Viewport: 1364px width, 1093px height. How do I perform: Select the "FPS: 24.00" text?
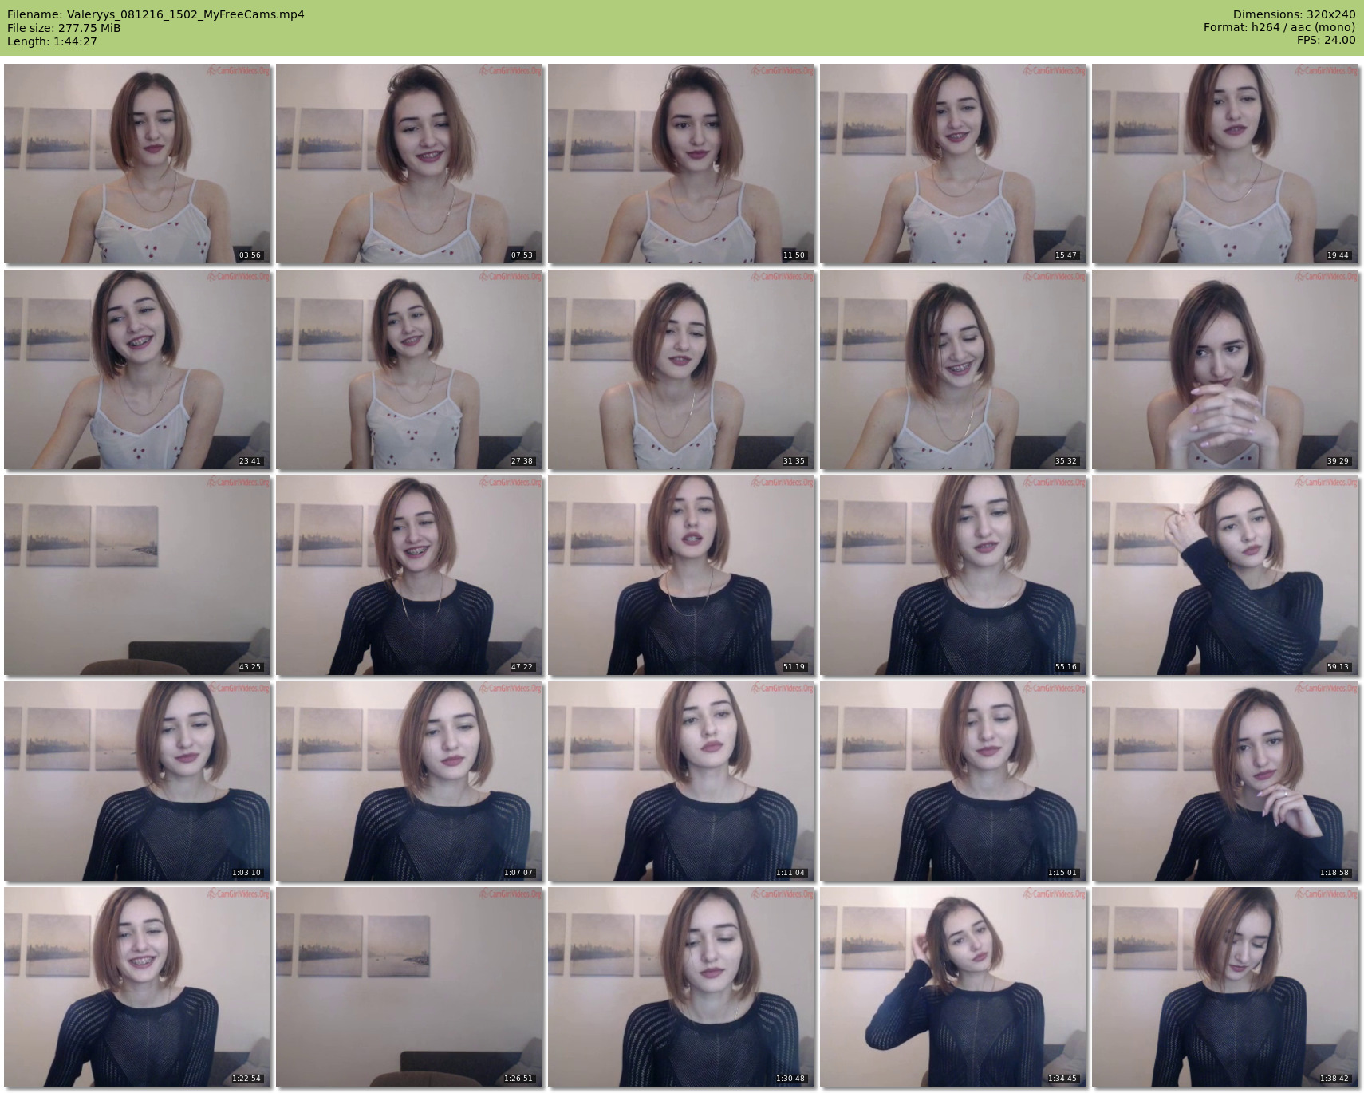click(1327, 41)
